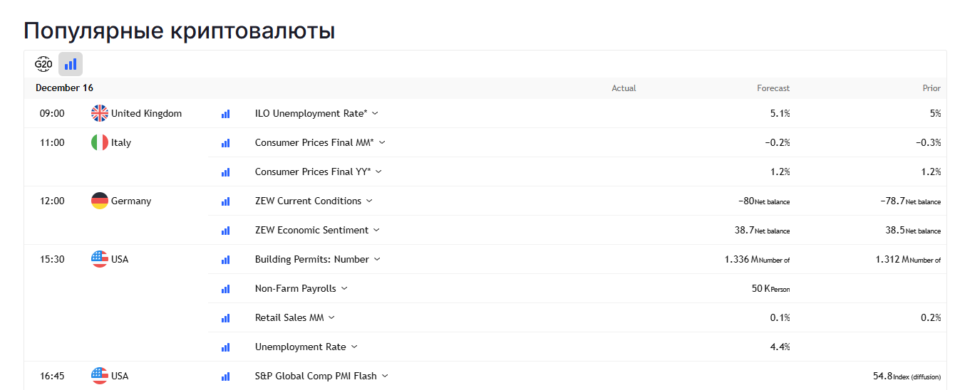Click the Italy flag icon

click(100, 142)
